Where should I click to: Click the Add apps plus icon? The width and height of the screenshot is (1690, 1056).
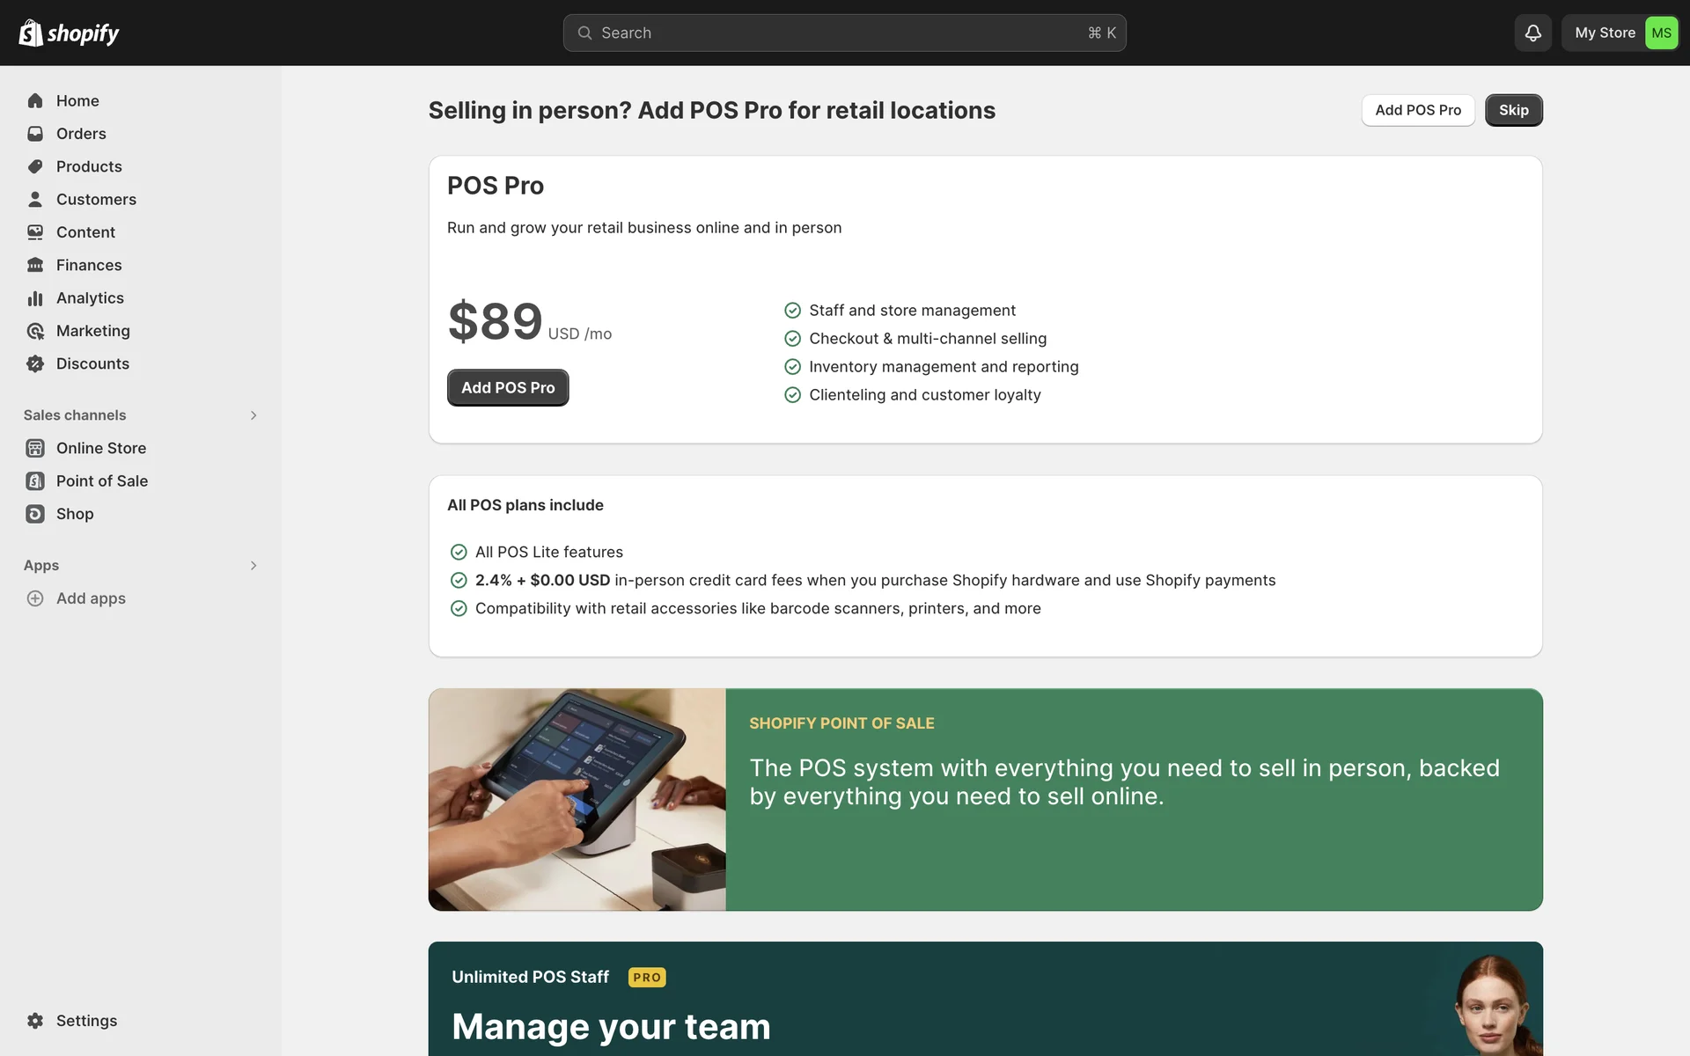click(x=35, y=598)
